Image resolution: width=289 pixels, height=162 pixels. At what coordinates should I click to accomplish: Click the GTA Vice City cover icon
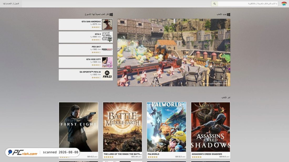107,62
